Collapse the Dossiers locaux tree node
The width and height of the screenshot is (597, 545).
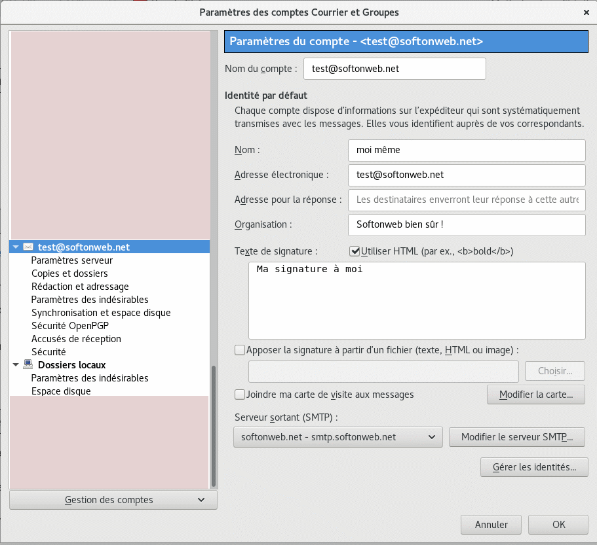point(16,365)
